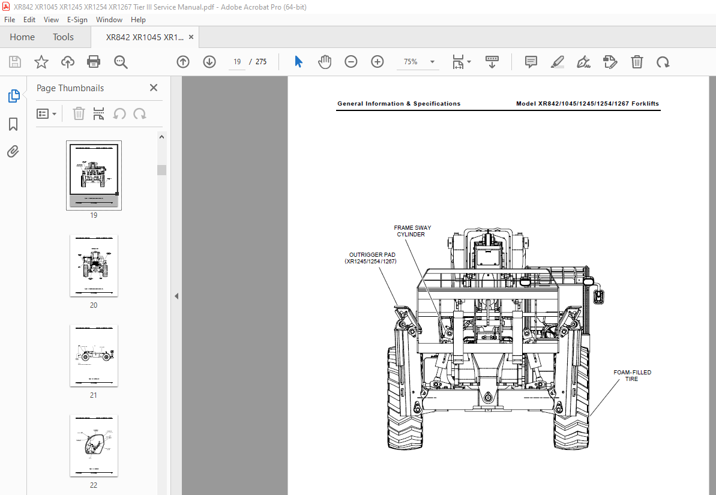This screenshot has height=495, width=716.
Task: Zoom in with the plus circle icon
Action: (377, 62)
